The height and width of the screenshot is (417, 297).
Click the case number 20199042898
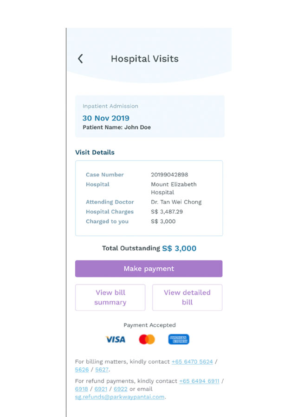(x=169, y=175)
